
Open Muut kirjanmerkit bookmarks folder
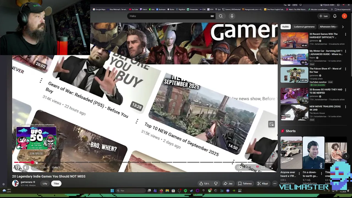pos(342,9)
